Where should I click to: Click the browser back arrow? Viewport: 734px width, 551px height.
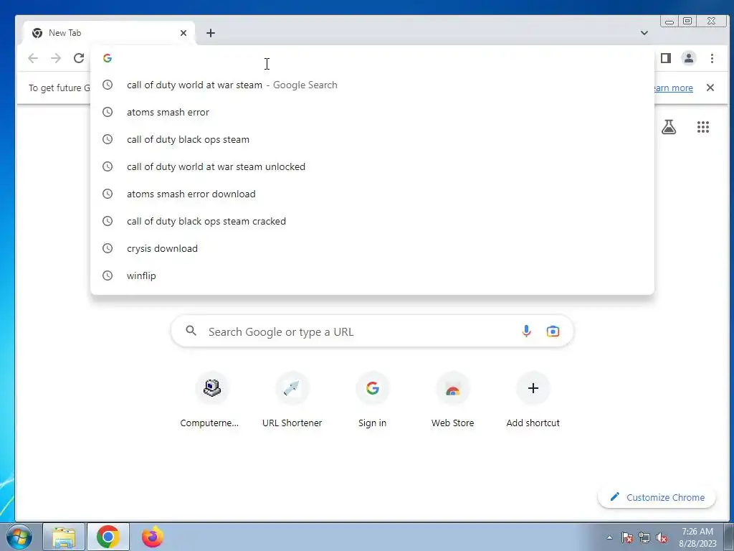click(33, 58)
